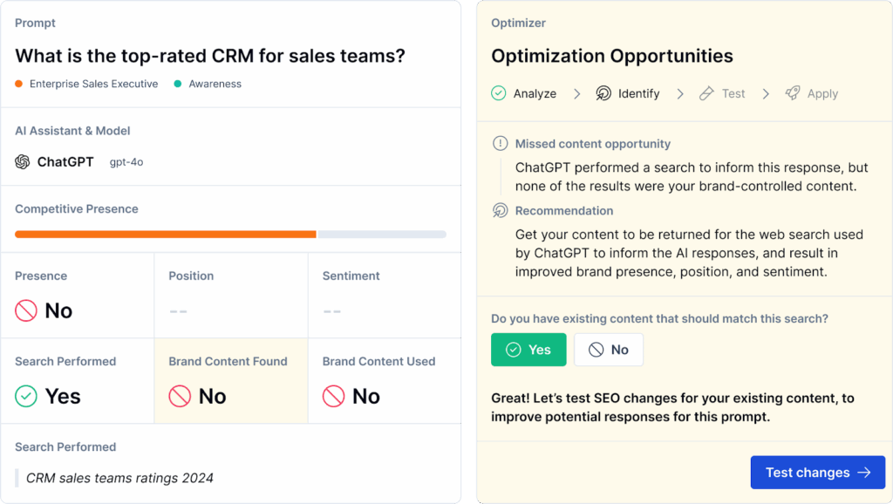Click the chevron after the Analyze step

coord(577,93)
